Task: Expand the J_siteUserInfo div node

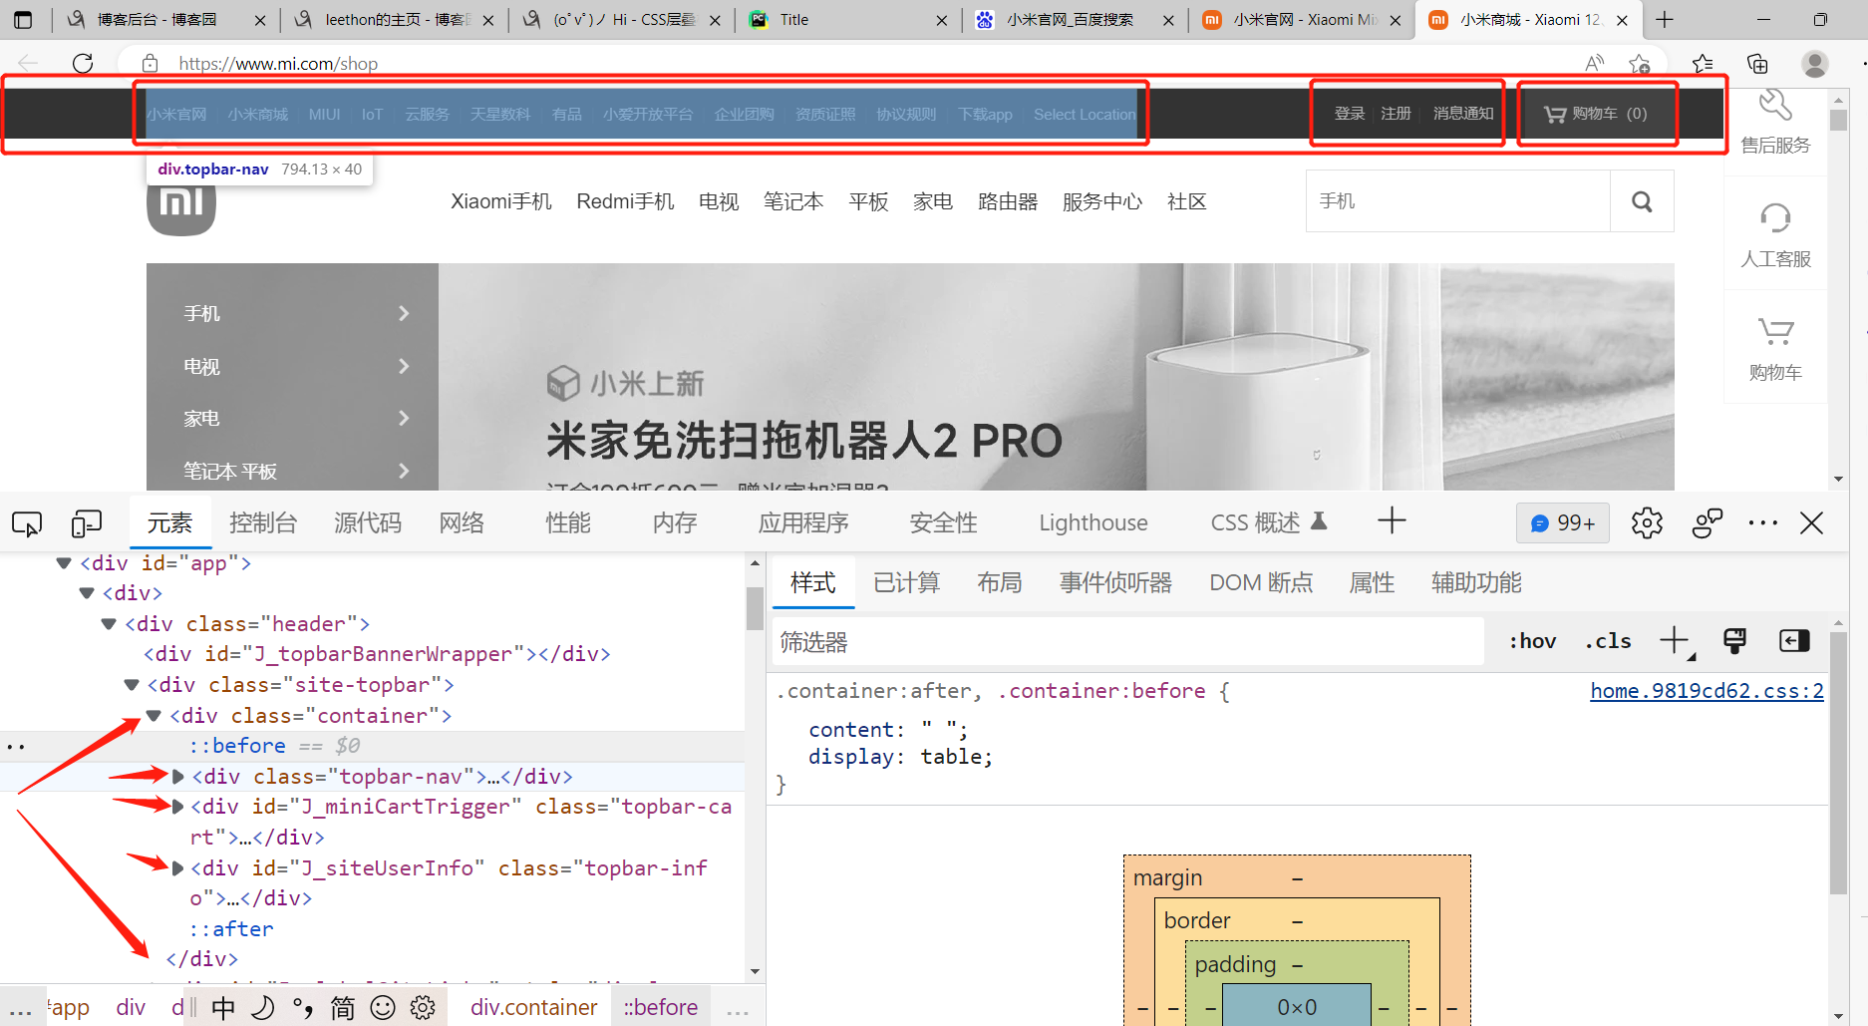Action: (177, 868)
